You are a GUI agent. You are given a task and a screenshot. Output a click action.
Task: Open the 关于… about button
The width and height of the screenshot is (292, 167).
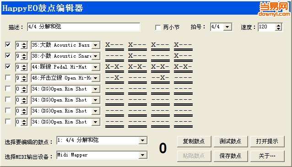267,156
